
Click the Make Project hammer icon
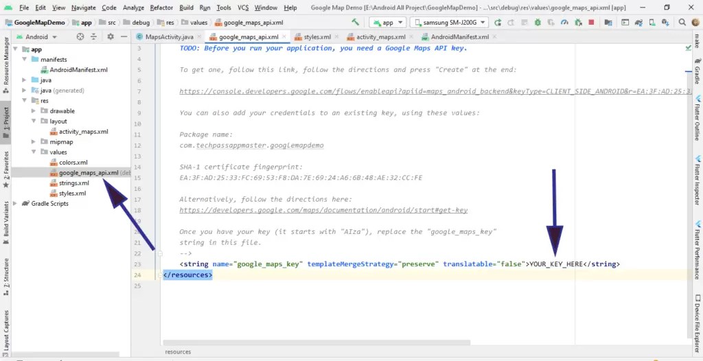pos(356,23)
